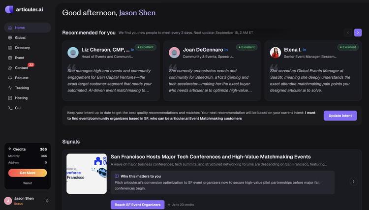Viewport: 369px width, 210px height.
Task: Click the Credits sparkle icon
Action: [x=10, y=149]
